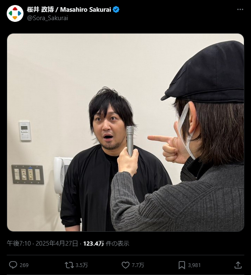Click the 午後7:10 timestamp
251x275 pixels.
coord(19,244)
